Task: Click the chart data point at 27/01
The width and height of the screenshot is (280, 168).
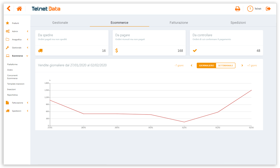Action: 50,100
